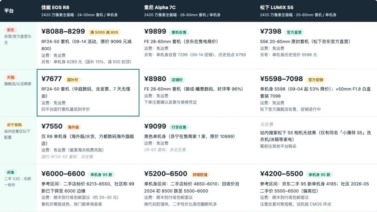Click the EOS R8 2420 万像素全画幅 · 24-50mm subtitle
The width and height of the screenshot is (377, 212).
pos(79,15)
